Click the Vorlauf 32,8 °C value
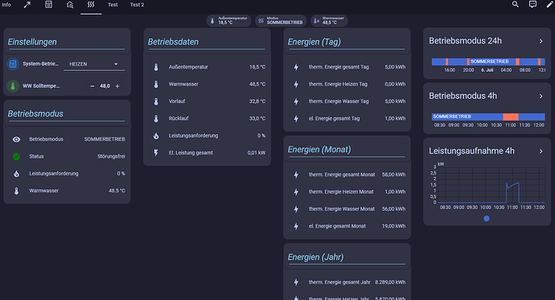Viewport: 555px width, 300px height. pos(257,101)
